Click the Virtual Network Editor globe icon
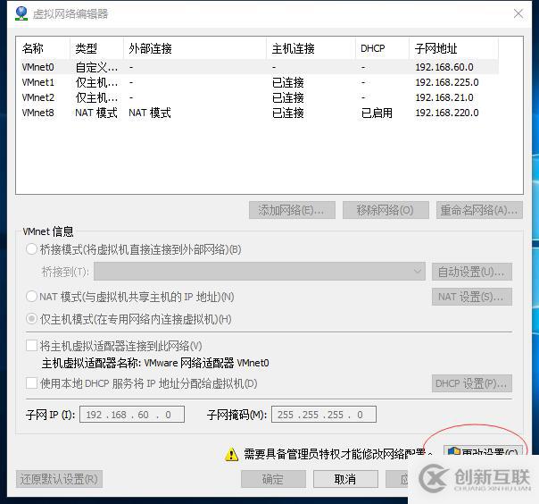Image resolution: width=539 pixels, height=504 pixels. pyautogui.click(x=21, y=13)
